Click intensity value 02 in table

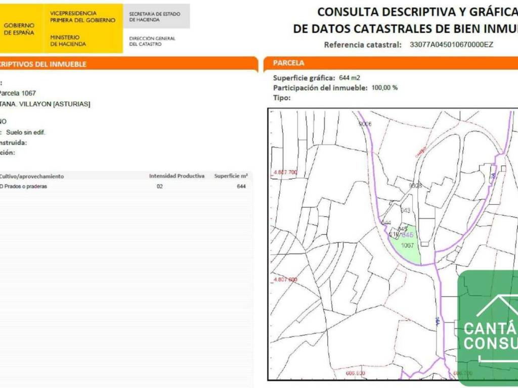159,186
